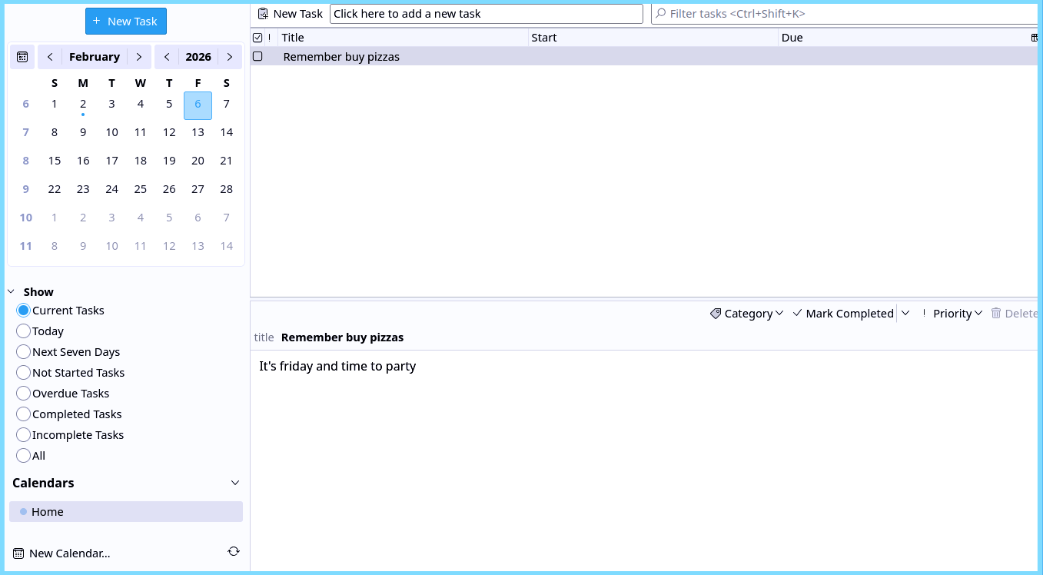Select the Overdue Tasks radio button
This screenshot has height=575, width=1043.
(23, 393)
